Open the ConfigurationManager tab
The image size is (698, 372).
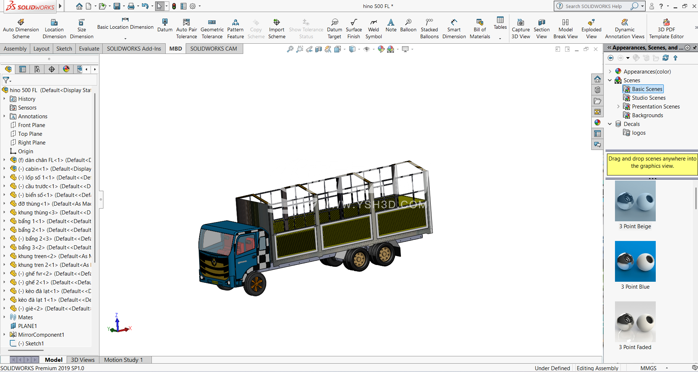[x=37, y=69]
